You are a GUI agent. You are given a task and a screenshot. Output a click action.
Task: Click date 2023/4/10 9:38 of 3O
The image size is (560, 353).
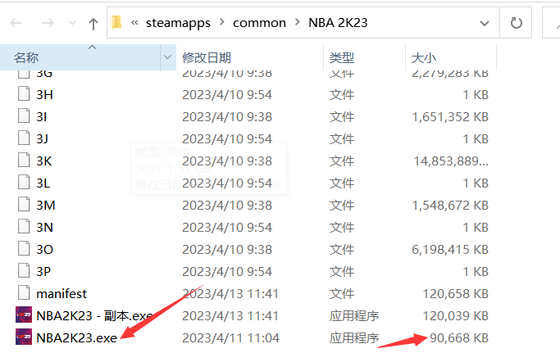227,250
